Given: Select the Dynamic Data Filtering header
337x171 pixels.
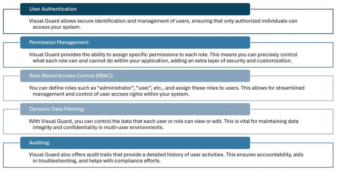Looking at the screenshot, I should pos(135,109).
